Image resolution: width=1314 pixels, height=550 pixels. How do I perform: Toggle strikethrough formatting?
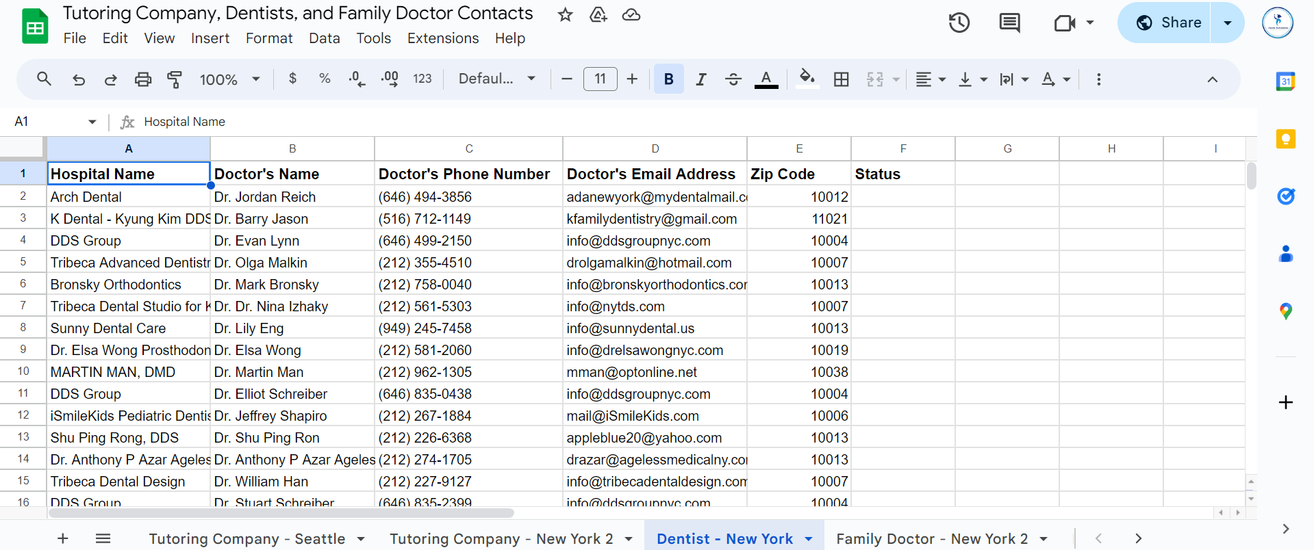[x=733, y=79]
